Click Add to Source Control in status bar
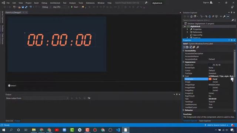Viewport: 237px width, 133px height. coord(216,125)
